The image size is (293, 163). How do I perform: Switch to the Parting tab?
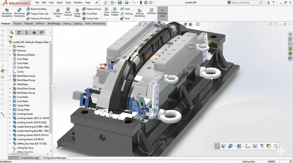[x=67, y=24]
